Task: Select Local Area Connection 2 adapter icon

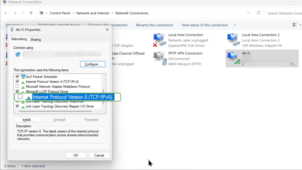Action: pos(234,40)
